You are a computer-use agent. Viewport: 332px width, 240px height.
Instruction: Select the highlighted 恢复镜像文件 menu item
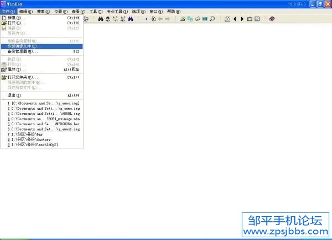[x=24, y=46]
